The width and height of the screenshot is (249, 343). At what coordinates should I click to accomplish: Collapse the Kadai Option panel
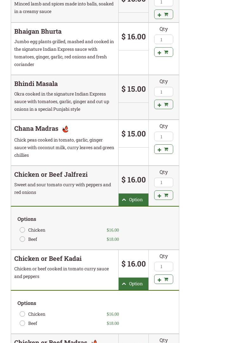pos(133,284)
